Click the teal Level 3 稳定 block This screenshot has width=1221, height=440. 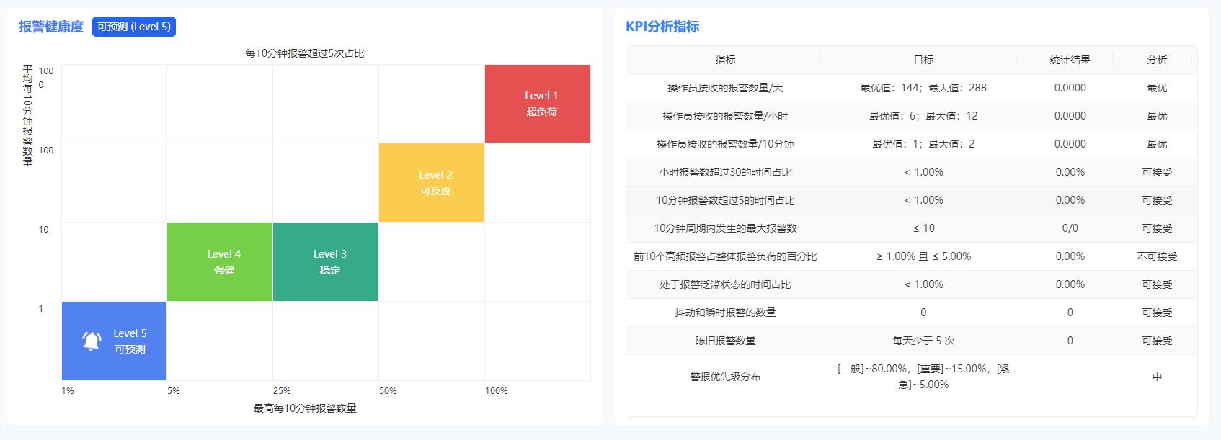[326, 262]
